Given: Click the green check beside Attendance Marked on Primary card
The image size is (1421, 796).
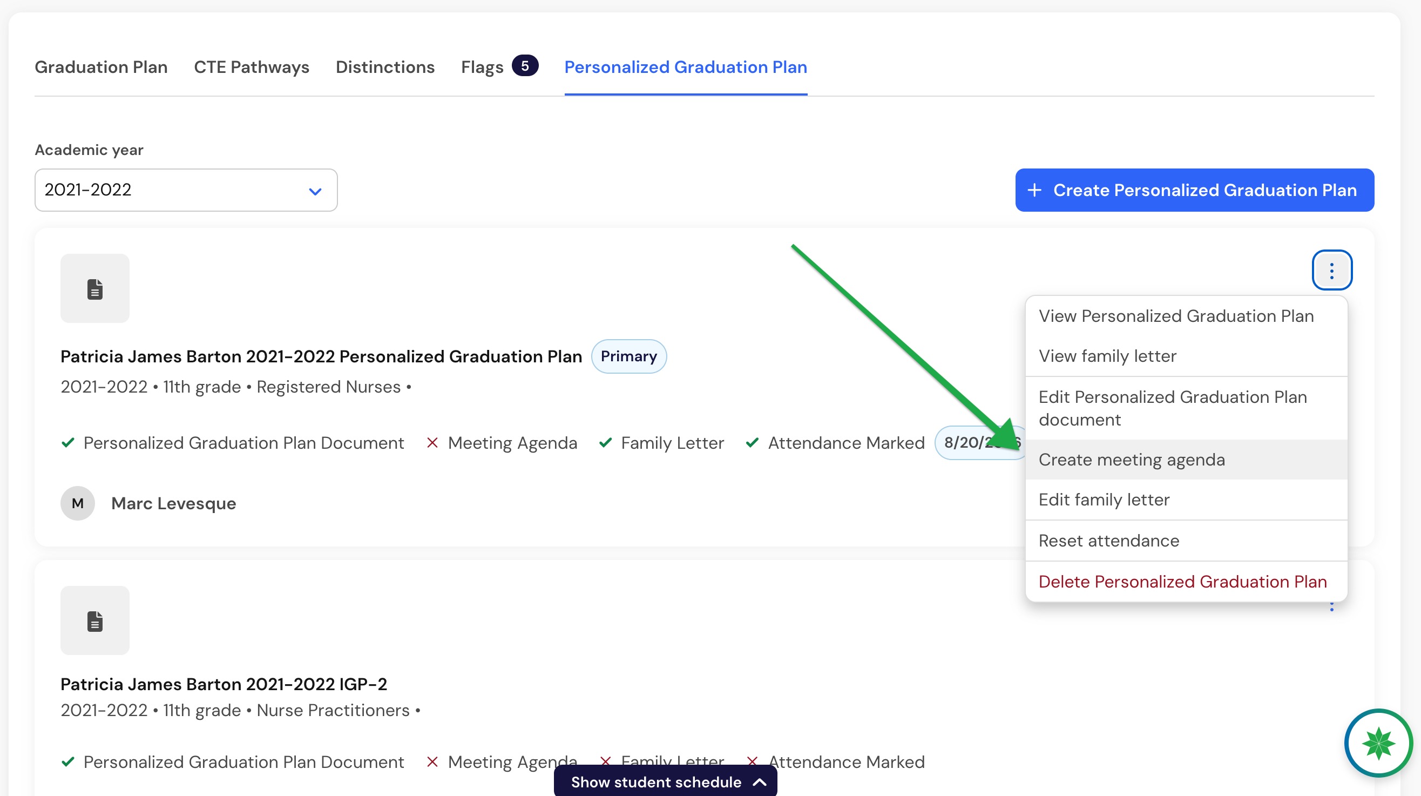Looking at the screenshot, I should [x=753, y=443].
